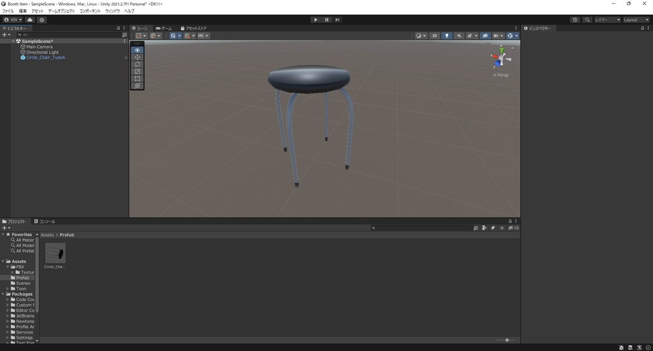Click the Step frame button
Viewport: 653px width, 351px height.
337,20
